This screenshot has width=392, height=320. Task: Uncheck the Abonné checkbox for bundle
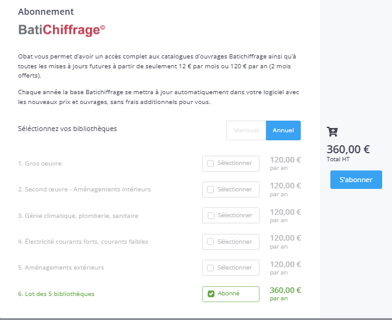(211, 294)
